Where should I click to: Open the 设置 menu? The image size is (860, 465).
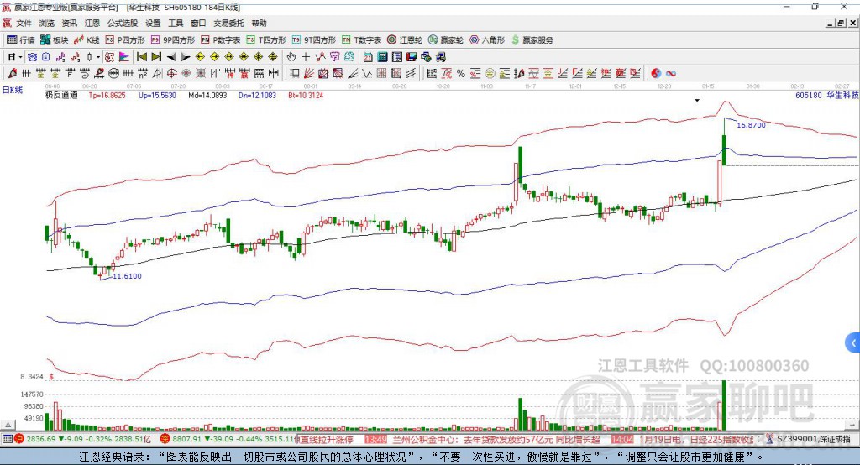[x=153, y=23]
